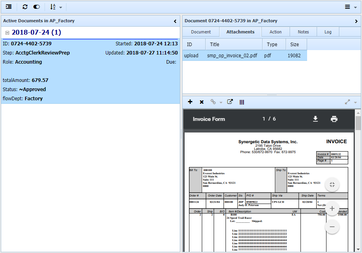Toggle the switch icon in top toolbar
Image resolution: width=362 pixels, height=253 pixels.
(37, 7)
